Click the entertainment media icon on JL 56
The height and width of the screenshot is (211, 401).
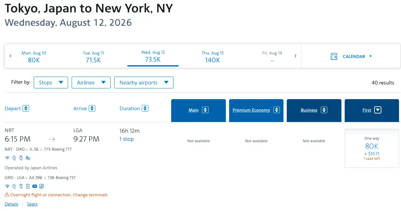coord(28,158)
